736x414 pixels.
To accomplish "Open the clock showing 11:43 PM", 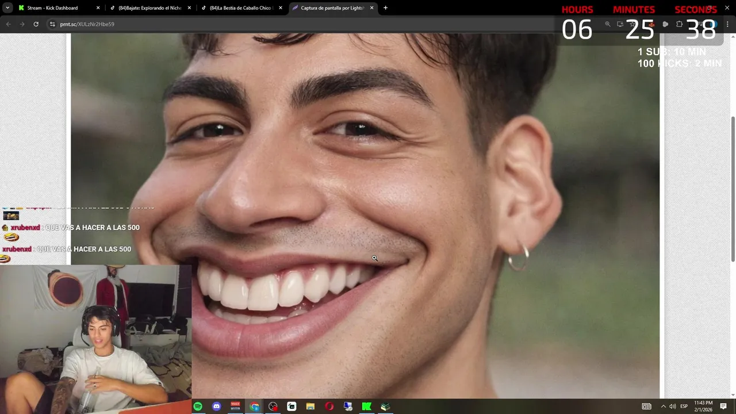I will (x=703, y=407).
